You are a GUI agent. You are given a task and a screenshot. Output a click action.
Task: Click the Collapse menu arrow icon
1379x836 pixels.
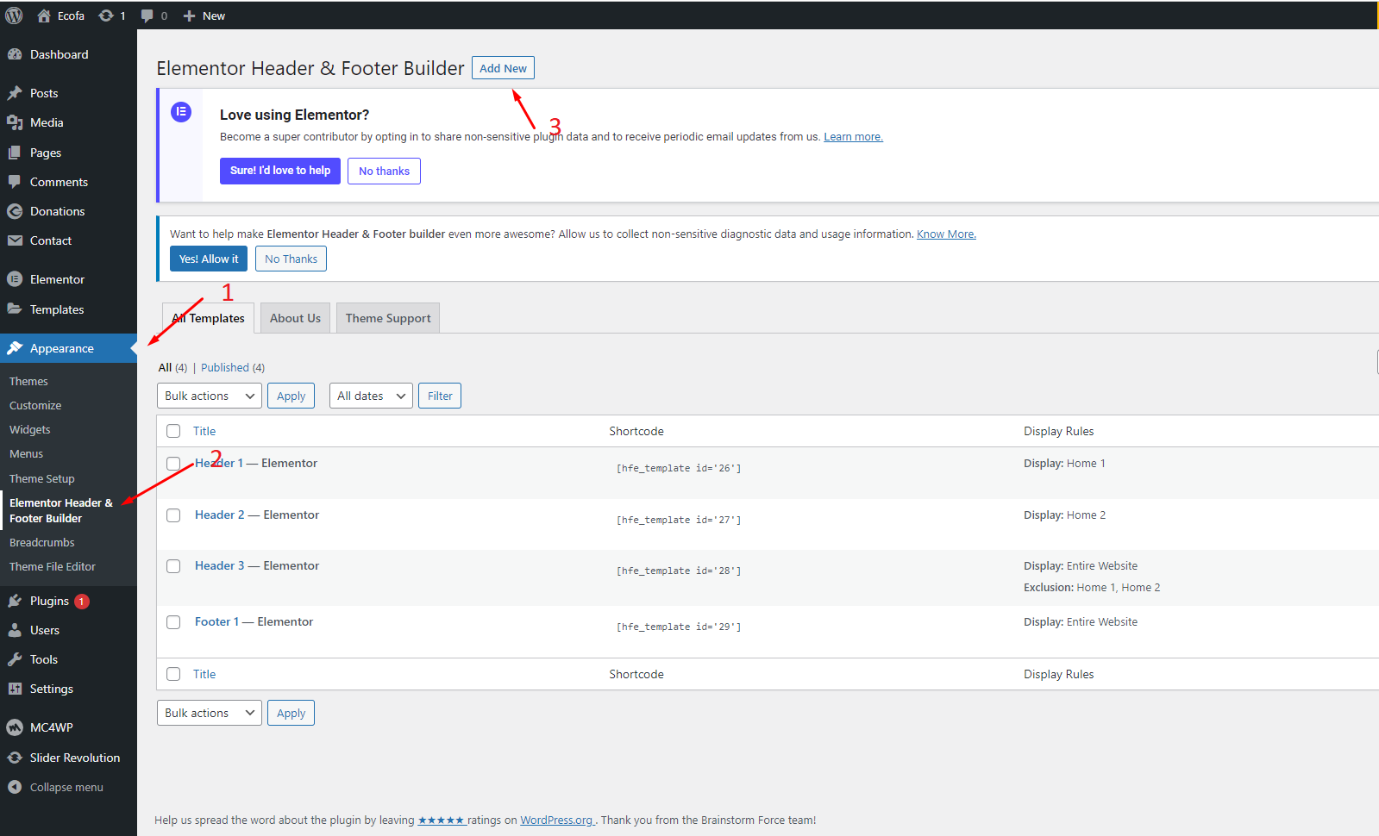coord(15,787)
